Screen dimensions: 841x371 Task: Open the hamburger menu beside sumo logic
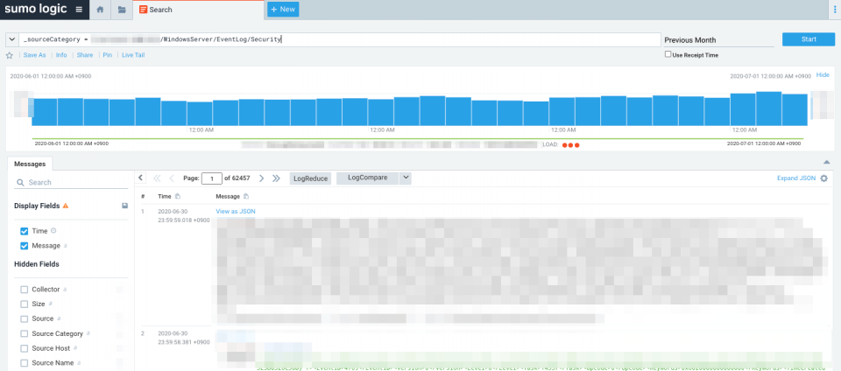(x=79, y=10)
